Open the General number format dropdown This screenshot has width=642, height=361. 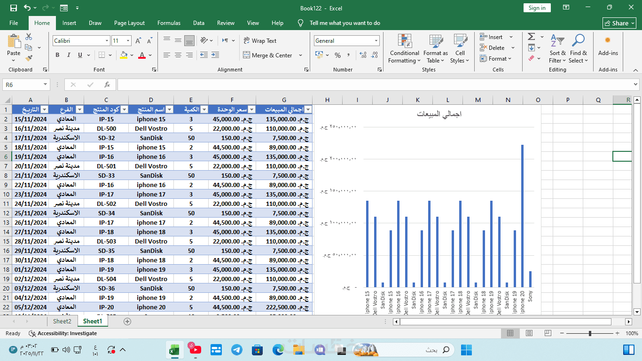coord(376,41)
